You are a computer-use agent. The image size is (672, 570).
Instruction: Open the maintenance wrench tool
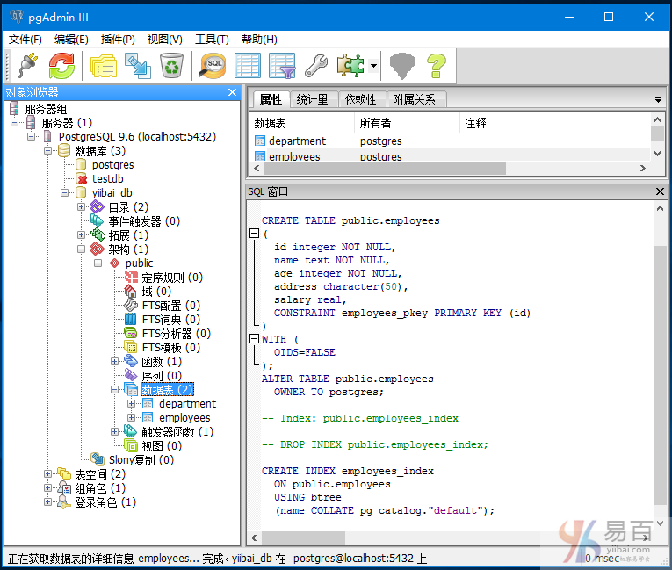(316, 65)
